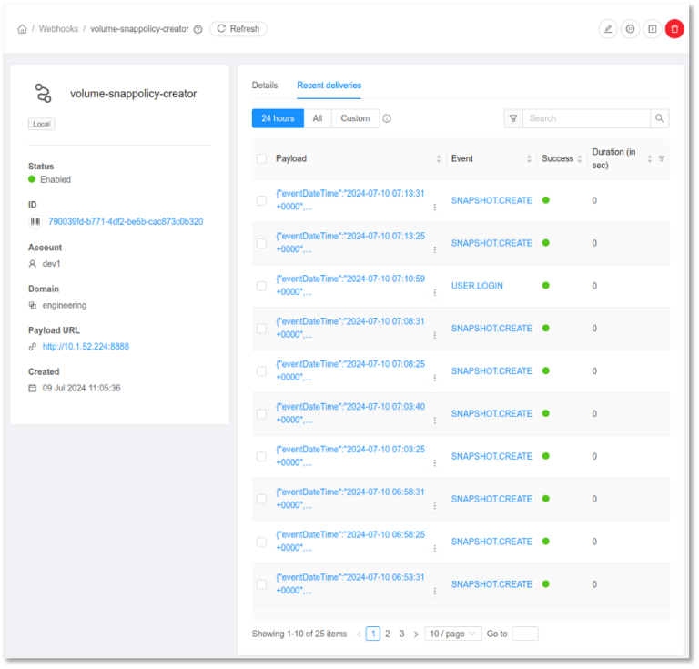Sort by Payload column arrows
This screenshot has width=699, height=669.
(x=438, y=159)
